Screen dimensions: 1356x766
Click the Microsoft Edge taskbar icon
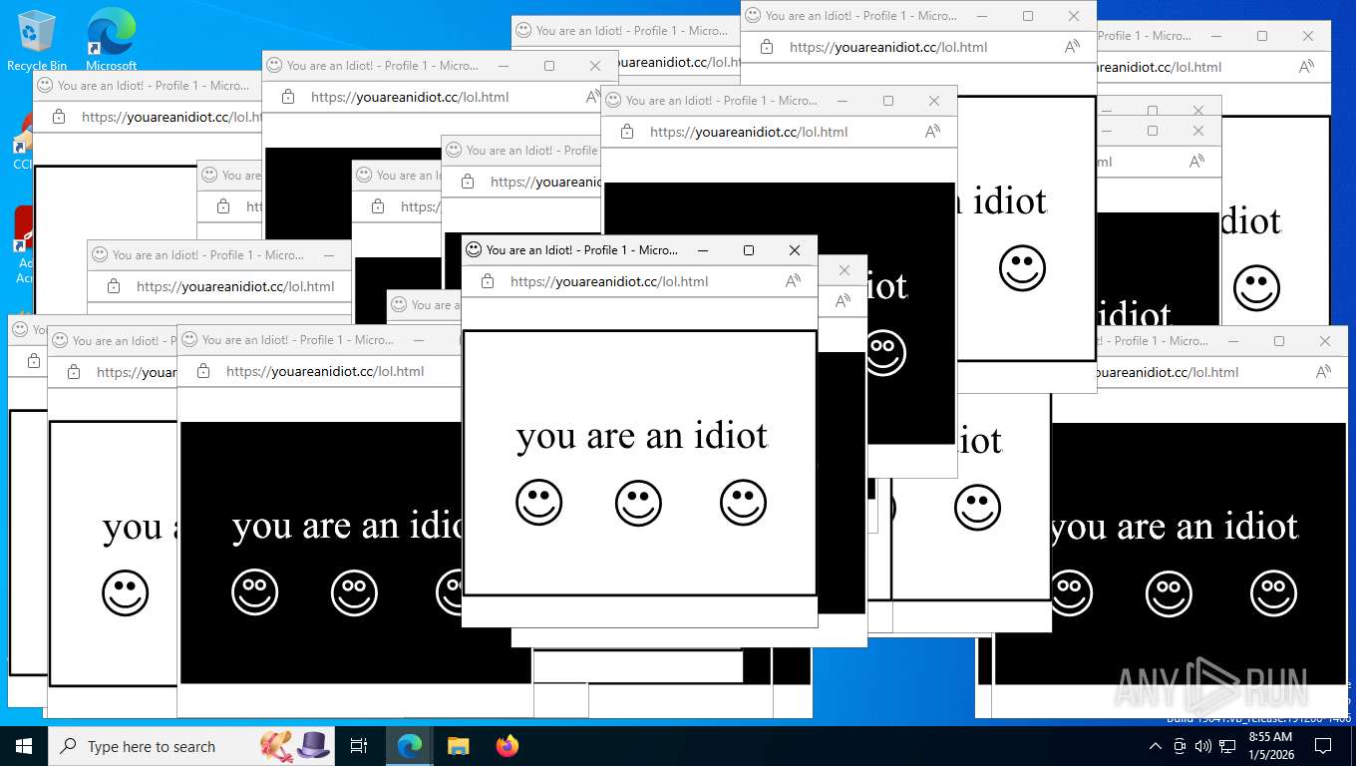[x=410, y=746]
